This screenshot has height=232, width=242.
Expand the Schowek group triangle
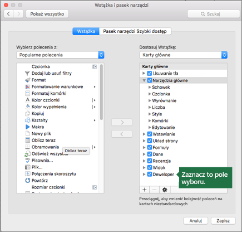(150, 87)
